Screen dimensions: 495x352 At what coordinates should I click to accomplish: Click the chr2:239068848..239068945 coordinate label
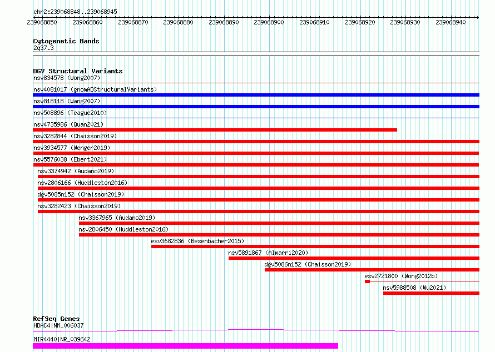tap(75, 12)
